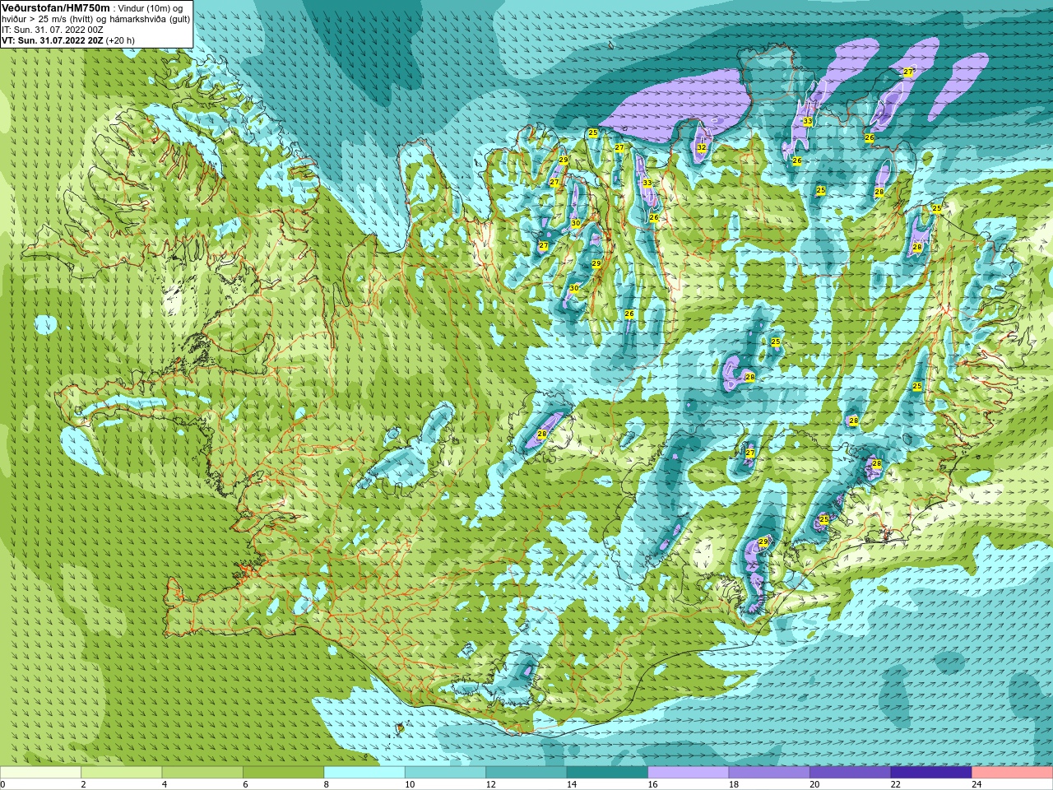Click the "22" label on the color scale
The height and width of the screenshot is (790, 1053).
[x=895, y=784]
